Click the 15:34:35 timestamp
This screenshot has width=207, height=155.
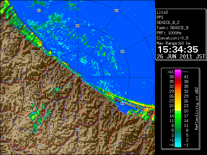178,49
